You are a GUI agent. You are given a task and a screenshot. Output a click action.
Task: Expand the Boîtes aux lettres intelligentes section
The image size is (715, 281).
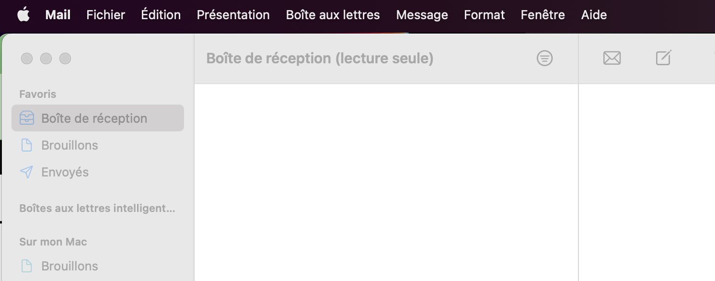(97, 208)
